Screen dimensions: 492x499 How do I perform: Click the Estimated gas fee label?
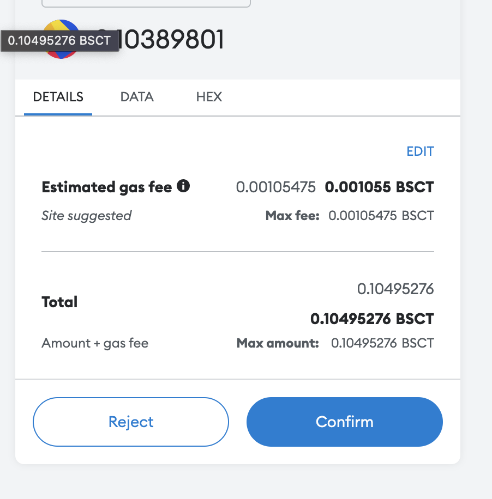[107, 187]
